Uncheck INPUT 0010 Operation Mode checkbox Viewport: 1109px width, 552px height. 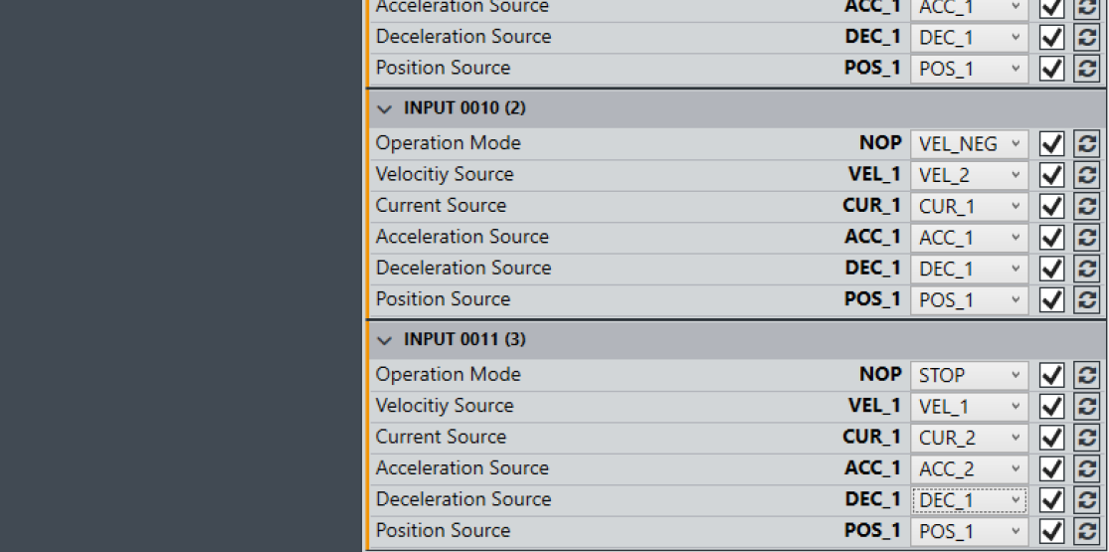pyautogui.click(x=1051, y=144)
